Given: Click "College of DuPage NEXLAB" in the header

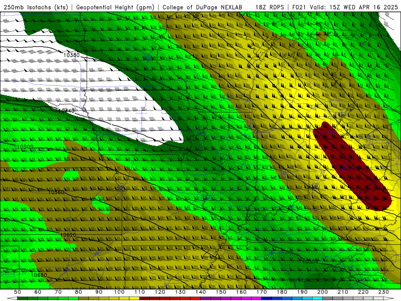Looking at the screenshot, I should [203, 8].
